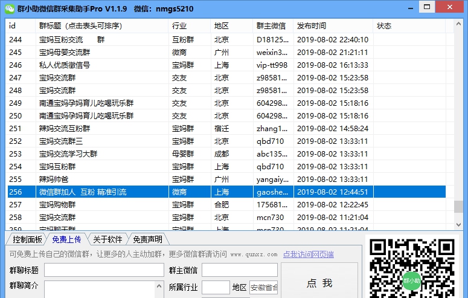Image resolution: width=468 pixels, height=298 pixels.
Task: Click 地区 cell 宿迁
Action: 222,129
